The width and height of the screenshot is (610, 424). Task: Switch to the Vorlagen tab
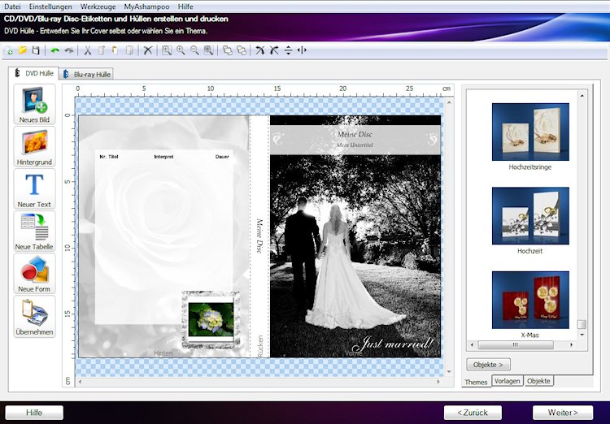[x=507, y=381]
